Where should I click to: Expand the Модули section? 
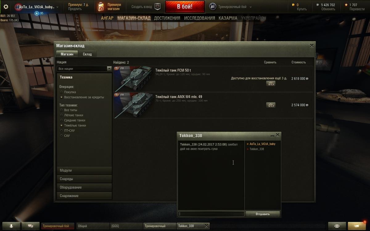(84, 170)
